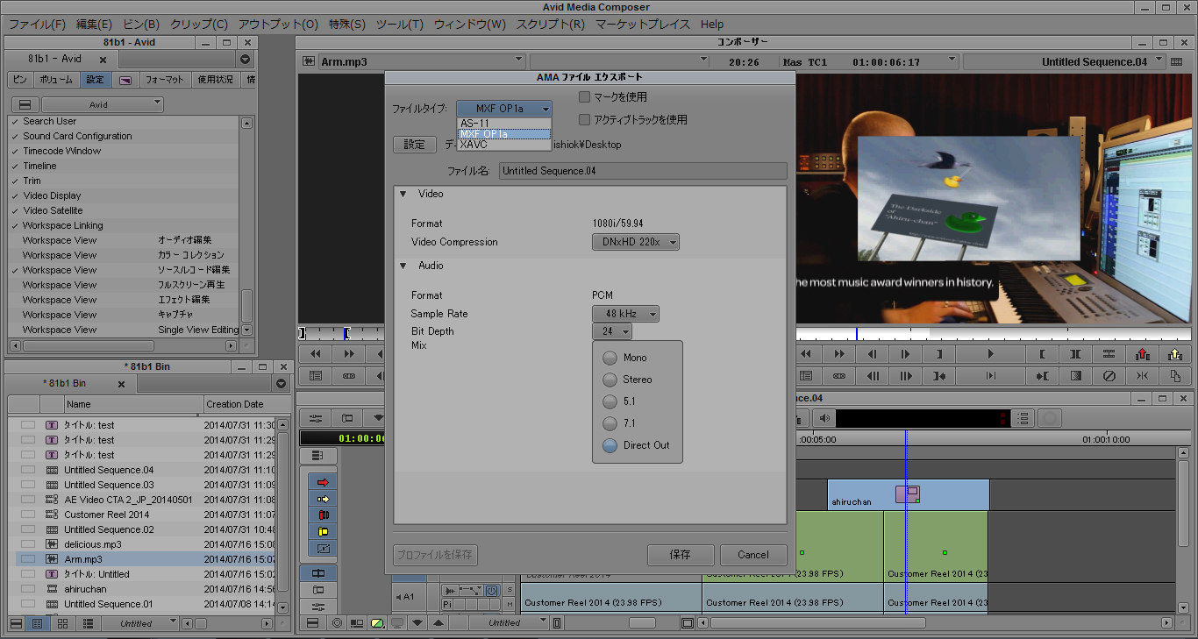Enable the マークを使用 checkbox
The height and width of the screenshot is (639, 1198).
click(585, 97)
